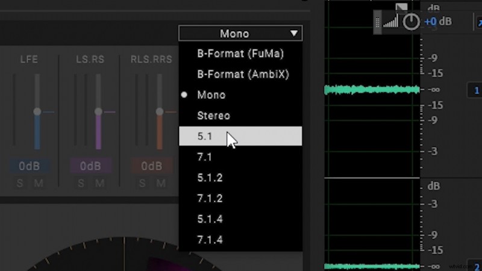Pick the 5.1.2 layout
Image resolution: width=482 pixels, height=271 pixels.
pos(240,178)
